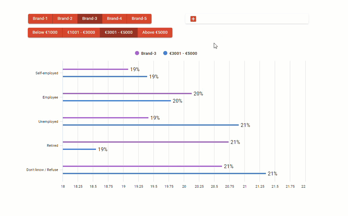Choose the €1001 - €3000 income range
This screenshot has width=348, height=216.
81,32
